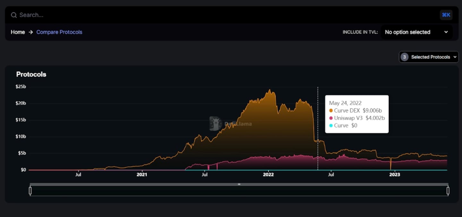462x217 pixels.
Task: Click the search magnifier icon
Action: point(13,15)
